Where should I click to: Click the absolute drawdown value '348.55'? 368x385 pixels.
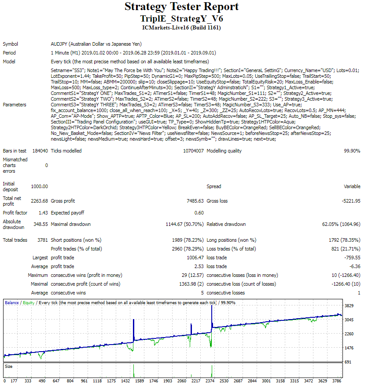coord(40,224)
